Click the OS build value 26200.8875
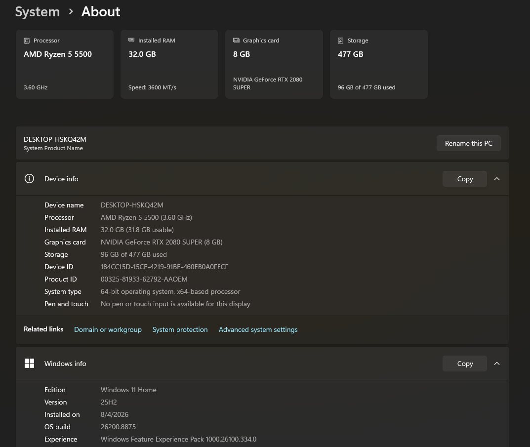The image size is (530, 447). 119,427
